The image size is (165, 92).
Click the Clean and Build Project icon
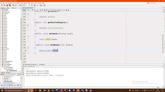(35, 5)
